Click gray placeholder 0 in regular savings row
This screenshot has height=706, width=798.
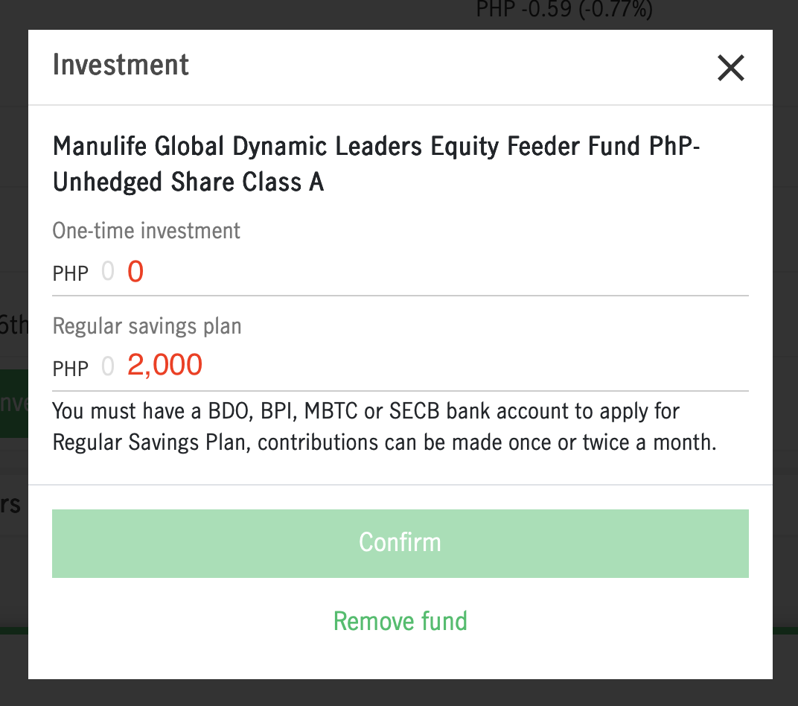[x=108, y=366]
